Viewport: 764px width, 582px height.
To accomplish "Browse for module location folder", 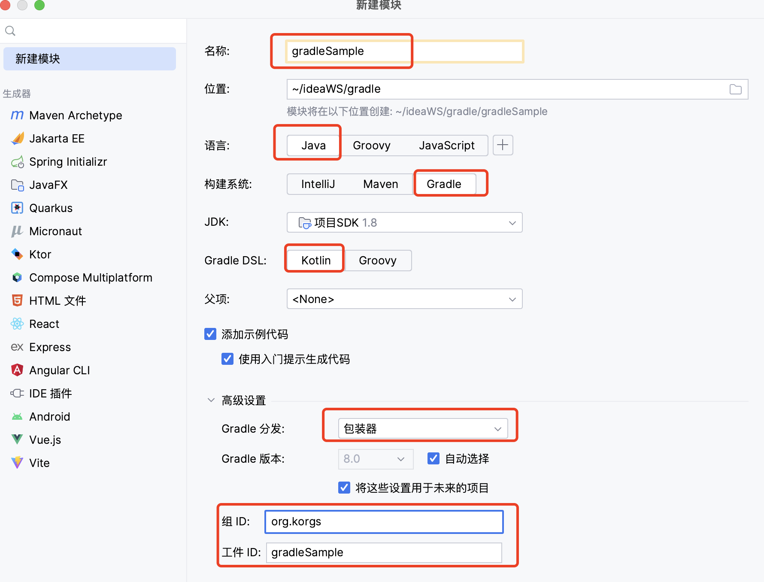I will 735,89.
